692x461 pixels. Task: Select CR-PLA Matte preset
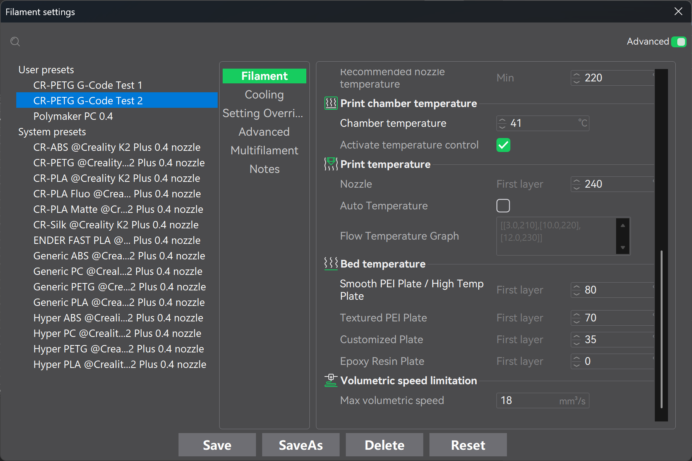tap(117, 209)
